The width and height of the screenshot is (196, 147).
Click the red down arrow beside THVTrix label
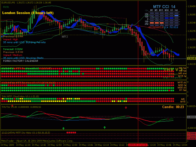tap(12, 106)
